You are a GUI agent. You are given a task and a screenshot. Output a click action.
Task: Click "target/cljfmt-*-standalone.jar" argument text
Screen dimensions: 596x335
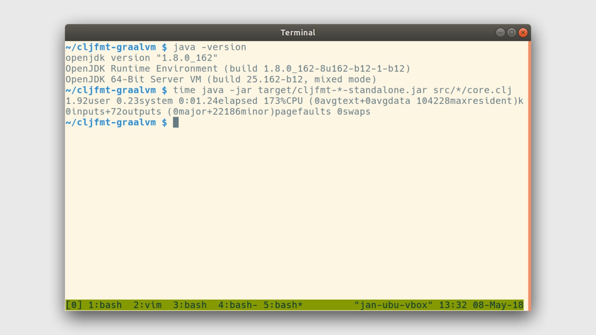343,90
